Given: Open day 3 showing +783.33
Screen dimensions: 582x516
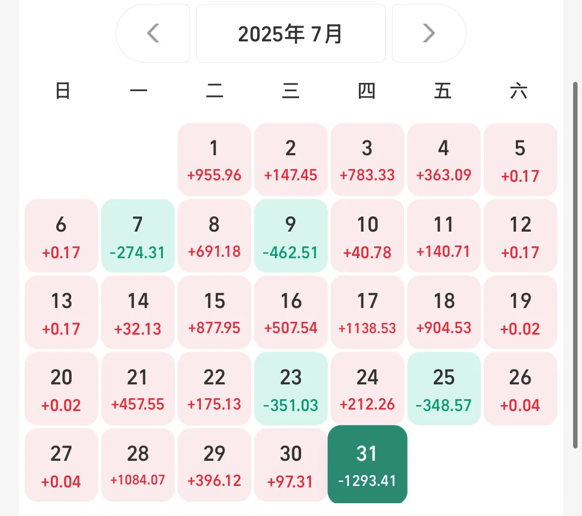Looking at the screenshot, I should 367,159.
